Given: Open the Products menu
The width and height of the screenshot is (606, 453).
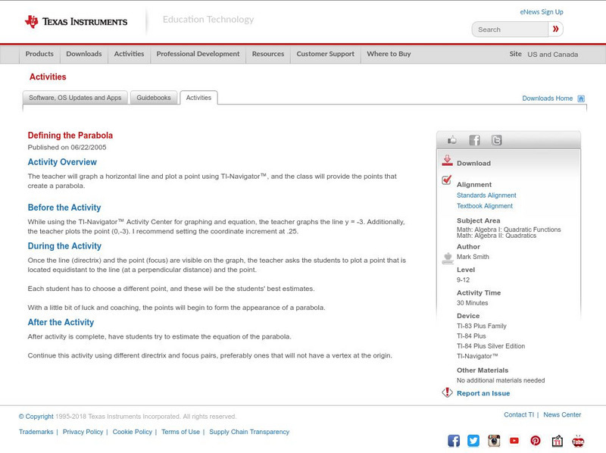Looking at the screenshot, I should [39, 54].
